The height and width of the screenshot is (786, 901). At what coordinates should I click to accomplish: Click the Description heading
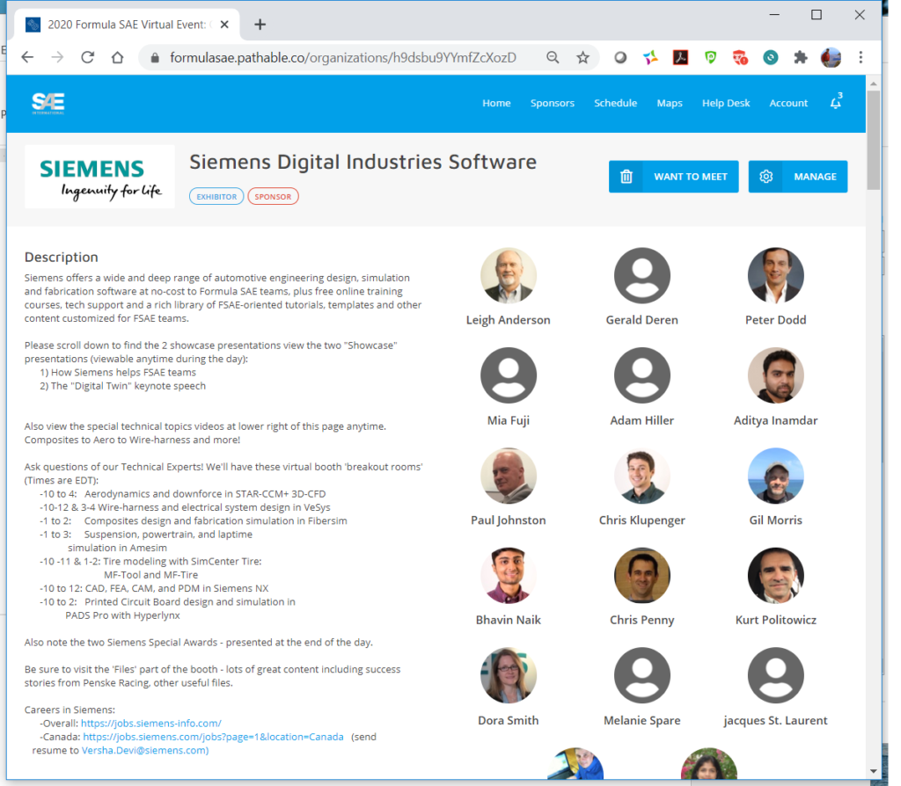[x=61, y=258]
